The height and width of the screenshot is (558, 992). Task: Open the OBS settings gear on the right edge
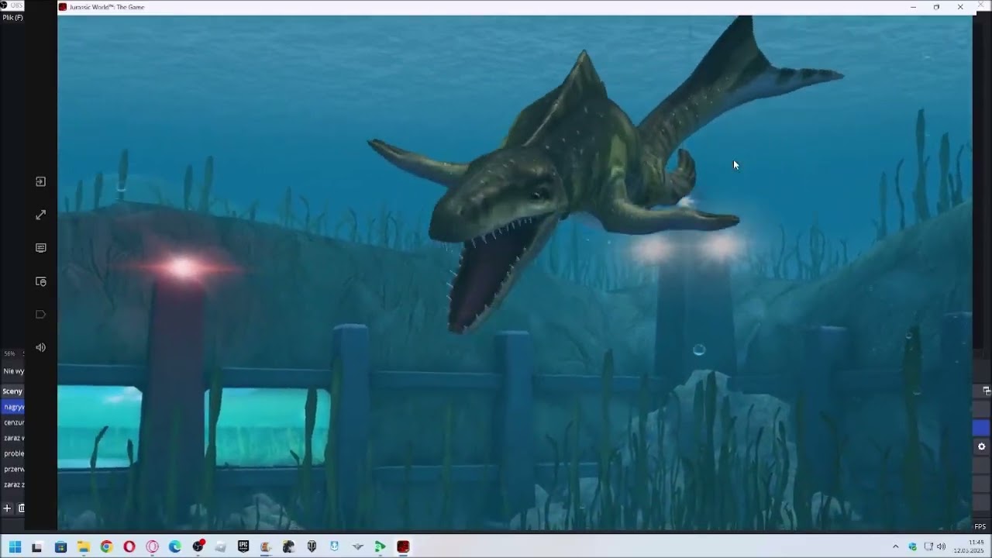pyautogui.click(x=981, y=446)
